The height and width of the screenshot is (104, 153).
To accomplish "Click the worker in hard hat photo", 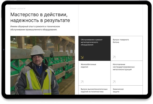I will (43, 65).
